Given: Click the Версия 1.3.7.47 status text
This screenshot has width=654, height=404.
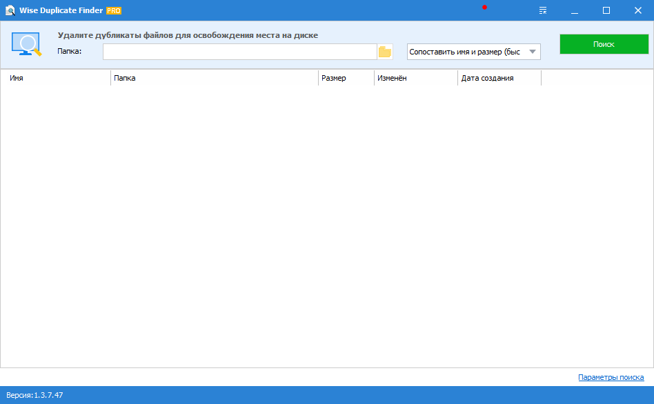Looking at the screenshot, I should coord(34,395).
